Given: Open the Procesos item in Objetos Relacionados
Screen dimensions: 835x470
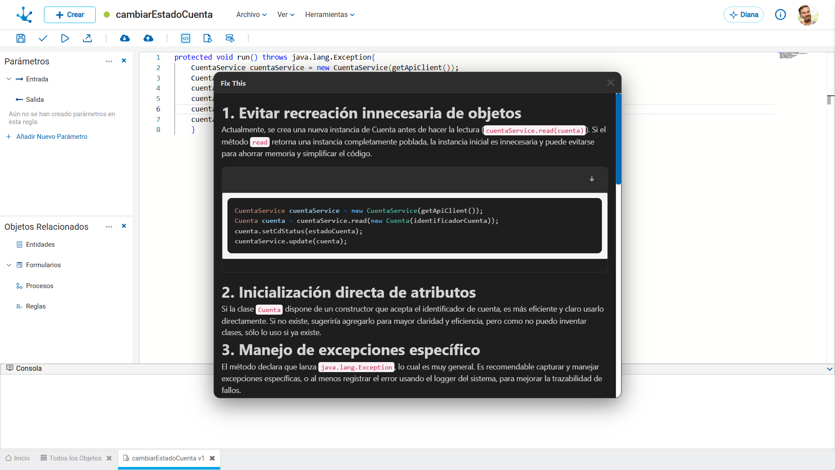Looking at the screenshot, I should (40, 286).
